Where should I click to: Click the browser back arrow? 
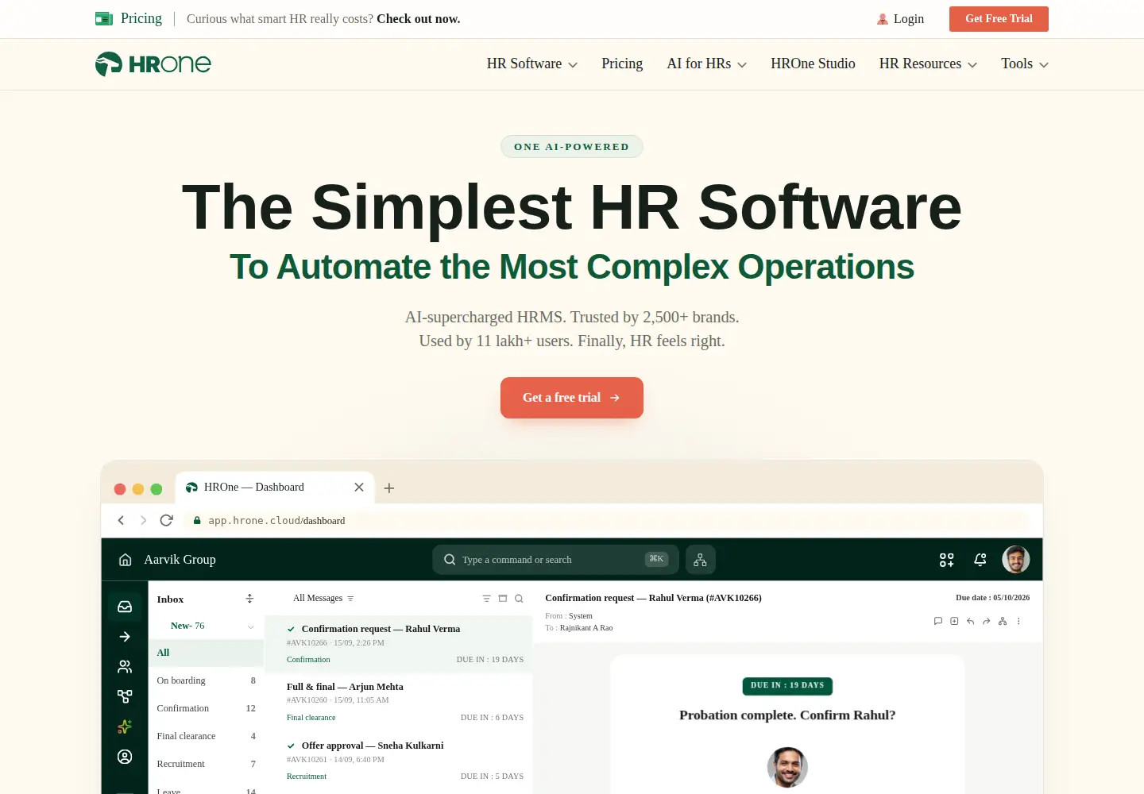tap(121, 520)
